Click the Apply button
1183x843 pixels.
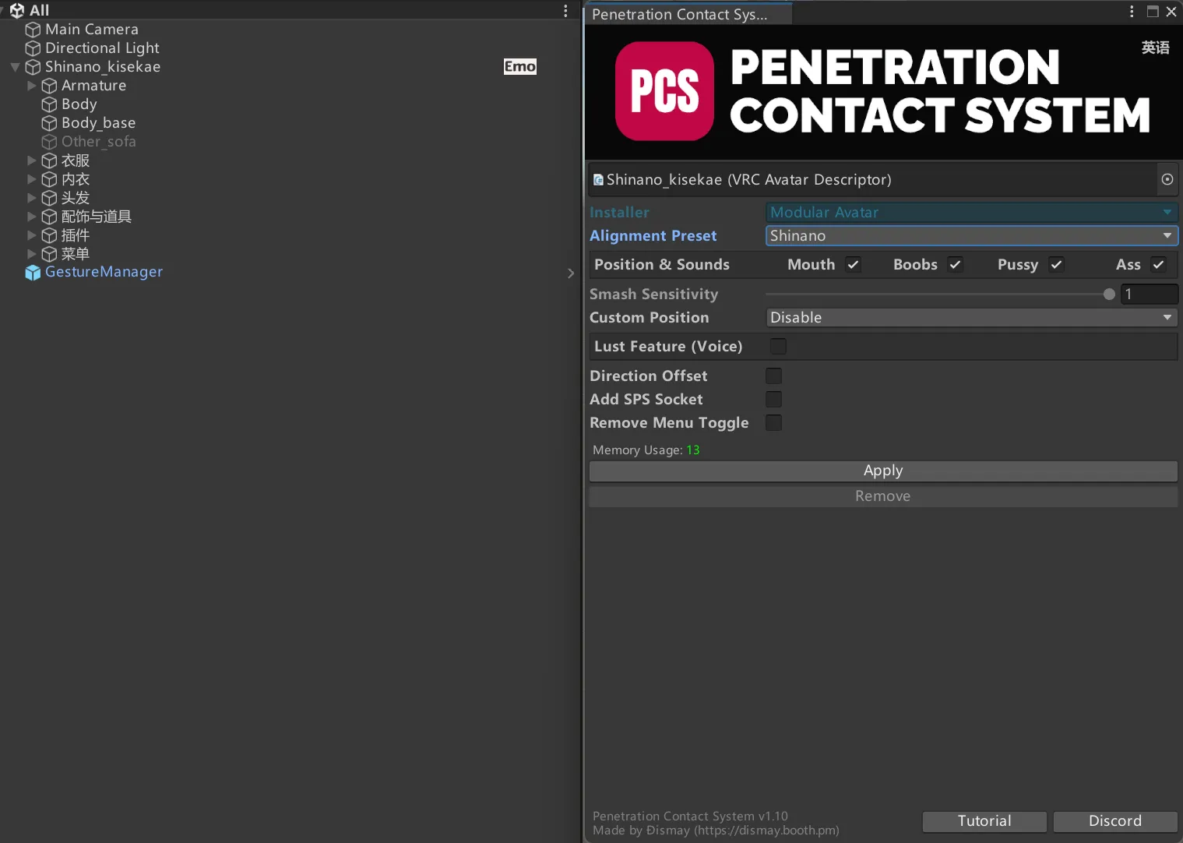click(883, 471)
